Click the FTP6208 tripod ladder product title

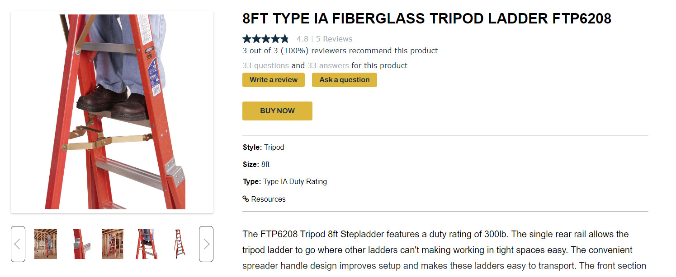point(427,18)
